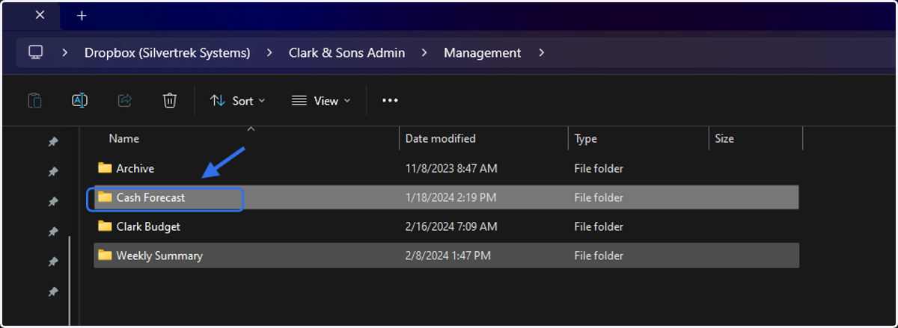Click the Clark Budget folder icon
This screenshot has width=898, height=328.
pyautogui.click(x=105, y=226)
